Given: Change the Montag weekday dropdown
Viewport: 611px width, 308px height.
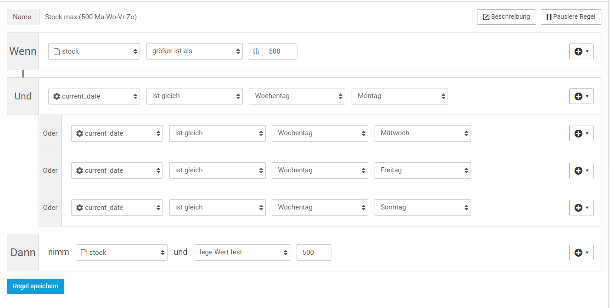Looking at the screenshot, I should pos(400,96).
